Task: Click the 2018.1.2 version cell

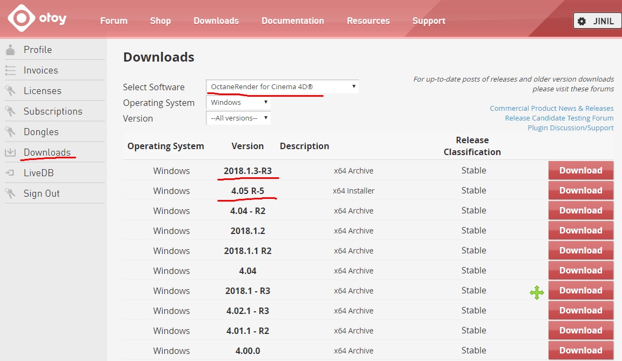Action: (248, 231)
